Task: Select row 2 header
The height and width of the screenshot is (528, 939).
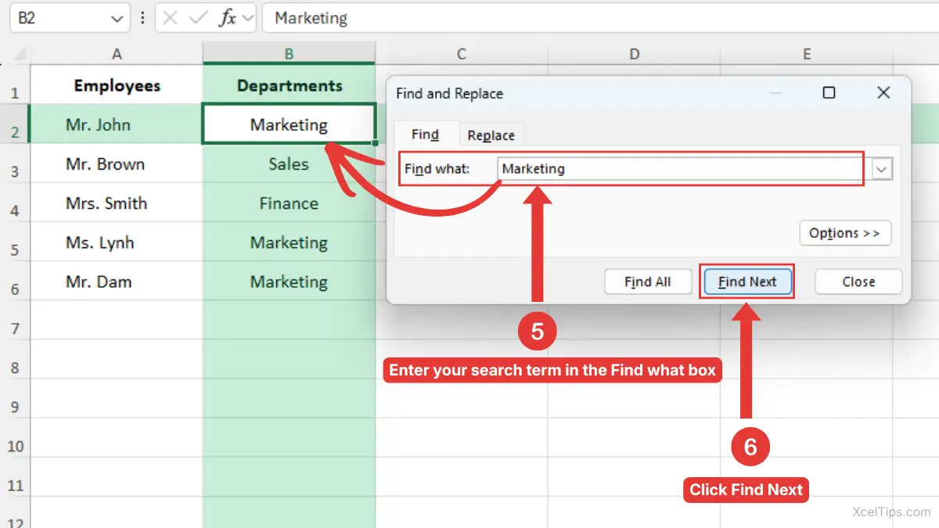Action: (x=15, y=125)
